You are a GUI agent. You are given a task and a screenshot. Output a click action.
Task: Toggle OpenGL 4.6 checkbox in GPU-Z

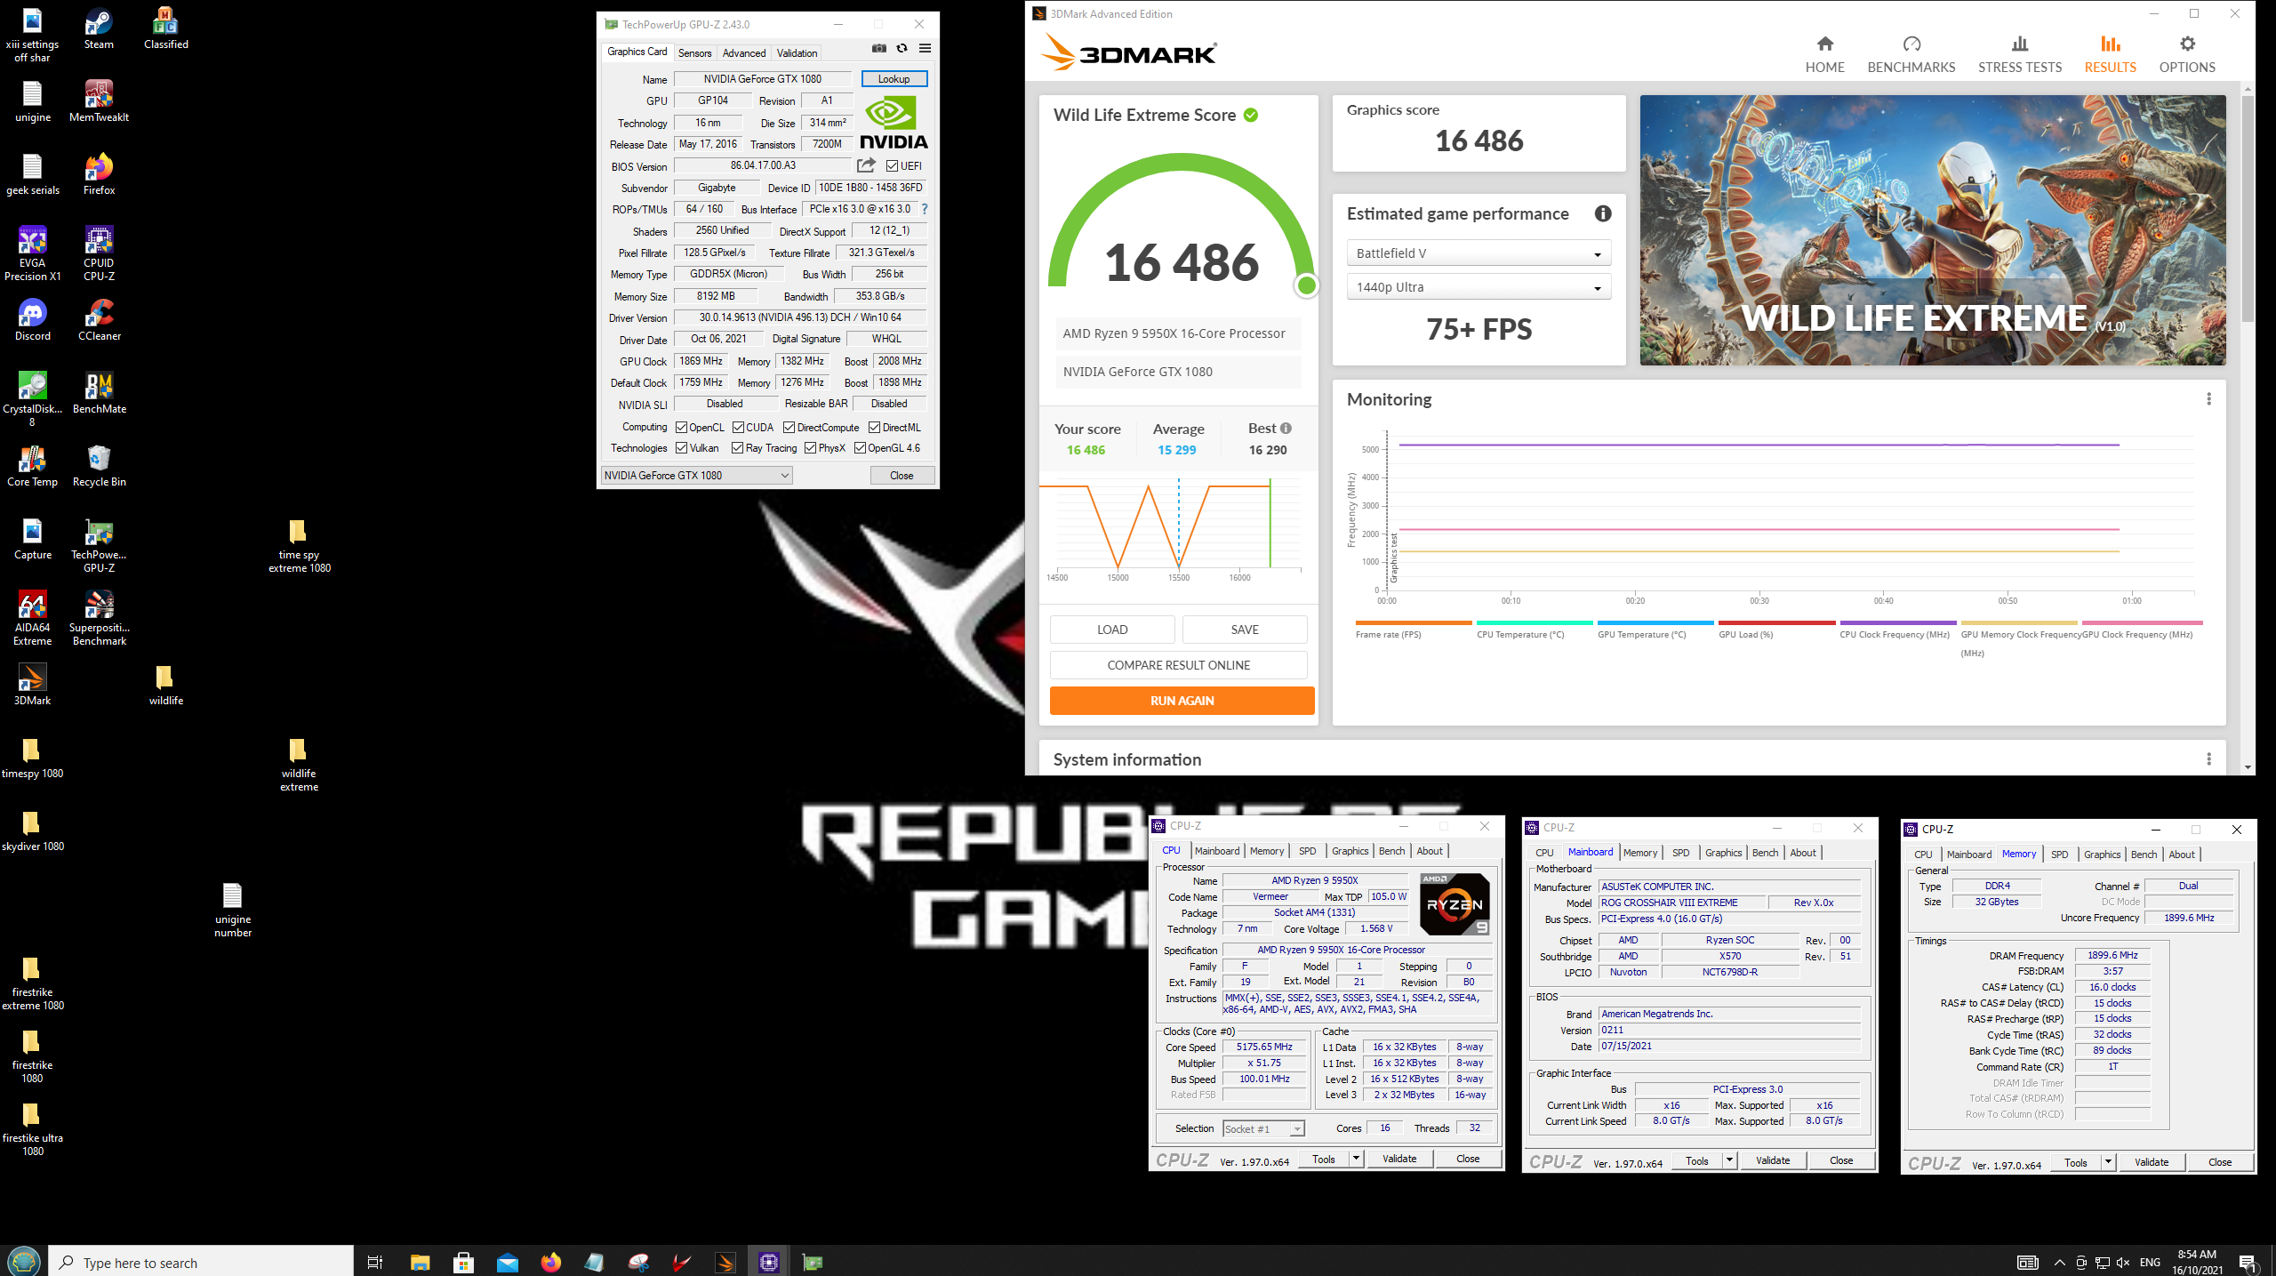860,448
